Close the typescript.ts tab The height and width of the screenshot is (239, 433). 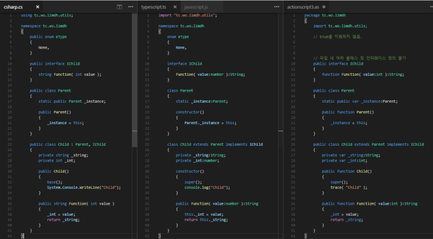click(x=175, y=7)
